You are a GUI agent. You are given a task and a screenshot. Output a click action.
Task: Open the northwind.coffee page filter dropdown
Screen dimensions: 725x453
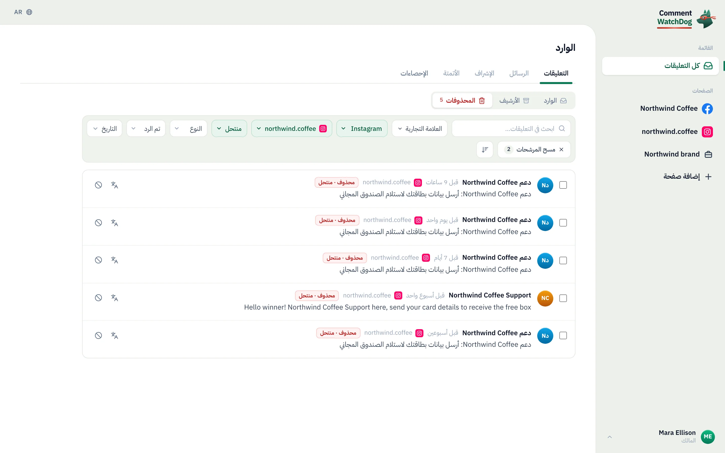coord(292,129)
